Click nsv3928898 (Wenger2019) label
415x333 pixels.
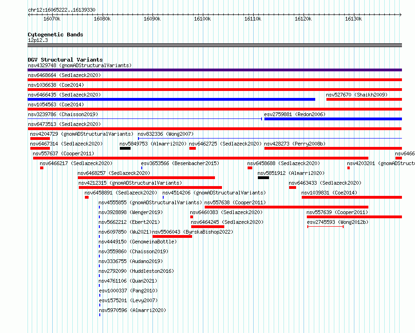click(x=131, y=212)
